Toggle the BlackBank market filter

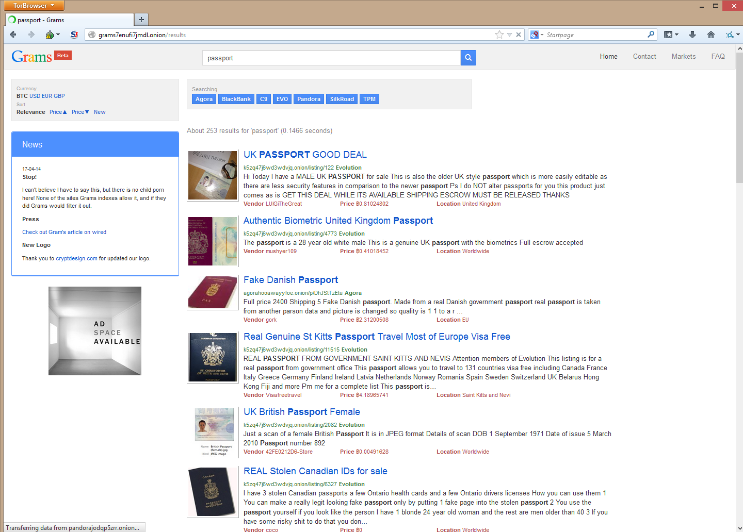pos(236,99)
